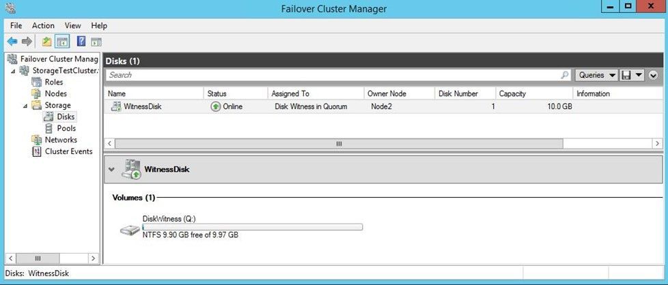Sort by the Capacity column header
Screen dimensions: 668x285
534,93
